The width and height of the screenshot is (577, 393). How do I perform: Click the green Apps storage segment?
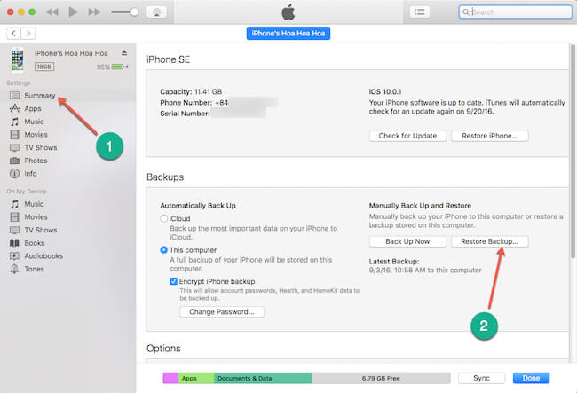point(196,378)
